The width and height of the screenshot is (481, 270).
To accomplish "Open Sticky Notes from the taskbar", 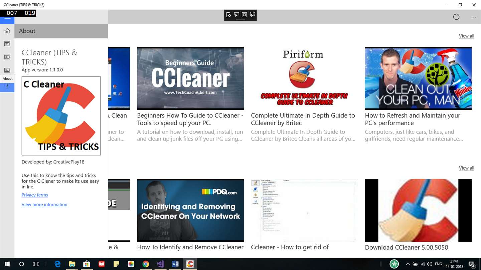I will click(x=116, y=264).
